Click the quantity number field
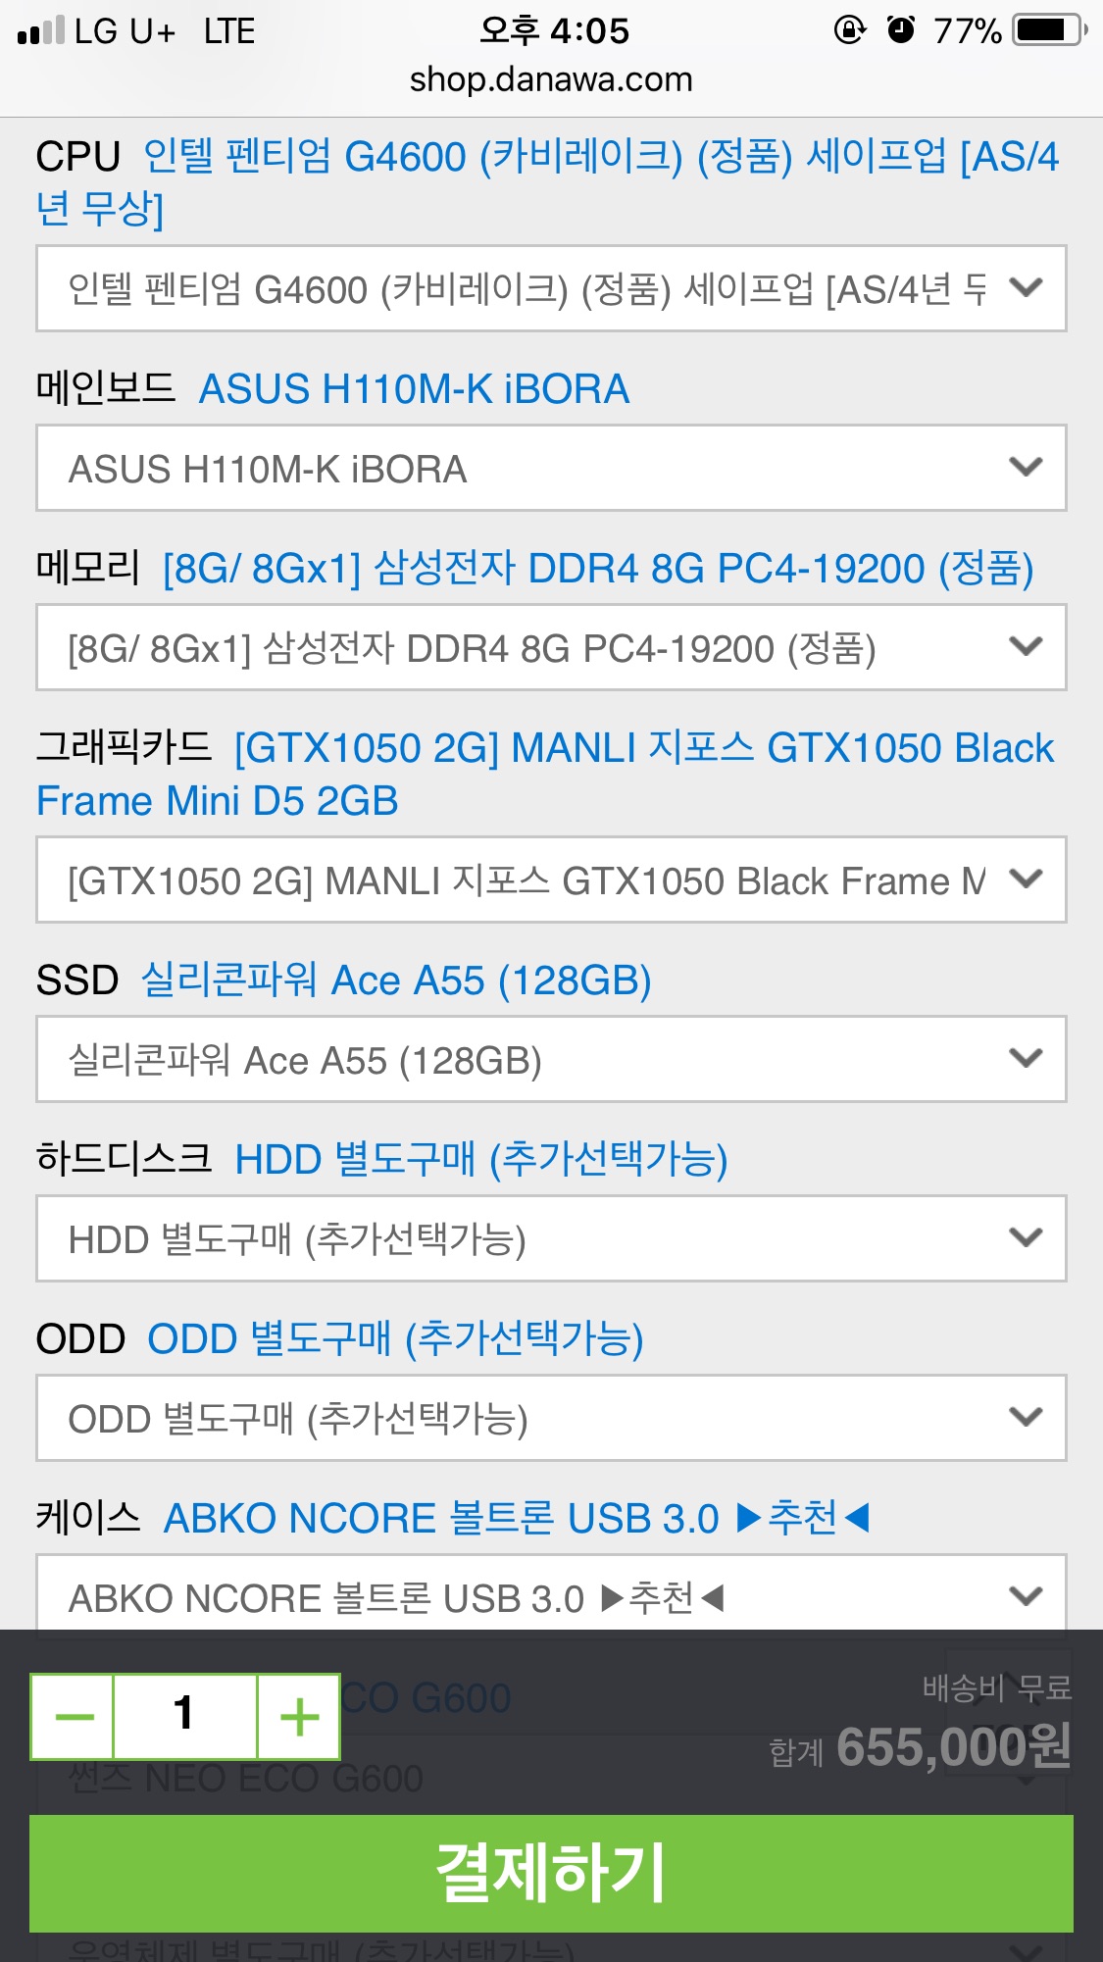Viewport: 1103px width, 1962px height. [x=185, y=1717]
